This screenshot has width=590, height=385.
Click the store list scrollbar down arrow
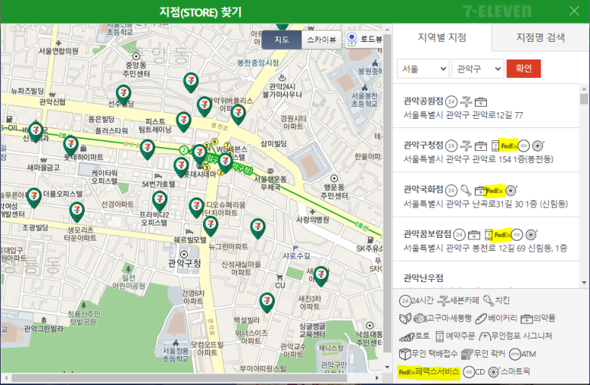point(584,283)
